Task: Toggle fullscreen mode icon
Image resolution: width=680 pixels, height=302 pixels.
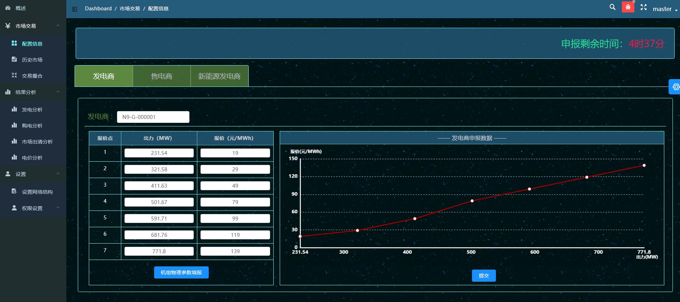Action: coord(644,7)
